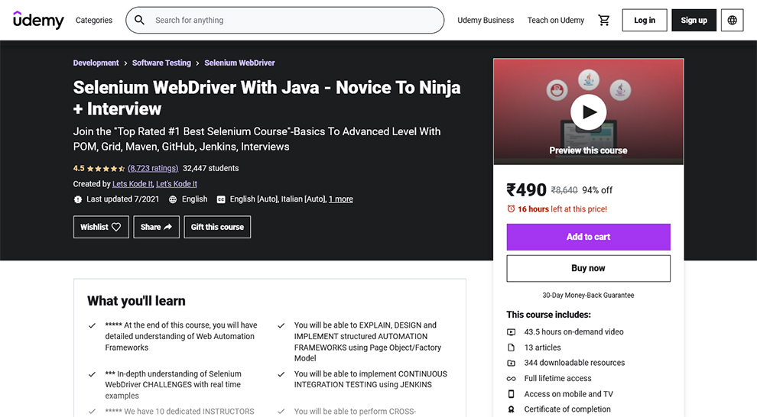Open the Software Testing breadcrumb
This screenshot has height=417, width=757.
point(161,63)
